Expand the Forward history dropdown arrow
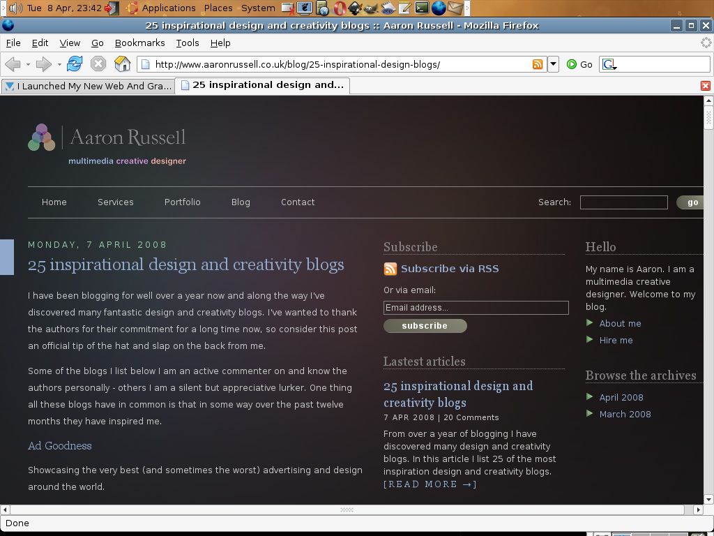 (59, 64)
